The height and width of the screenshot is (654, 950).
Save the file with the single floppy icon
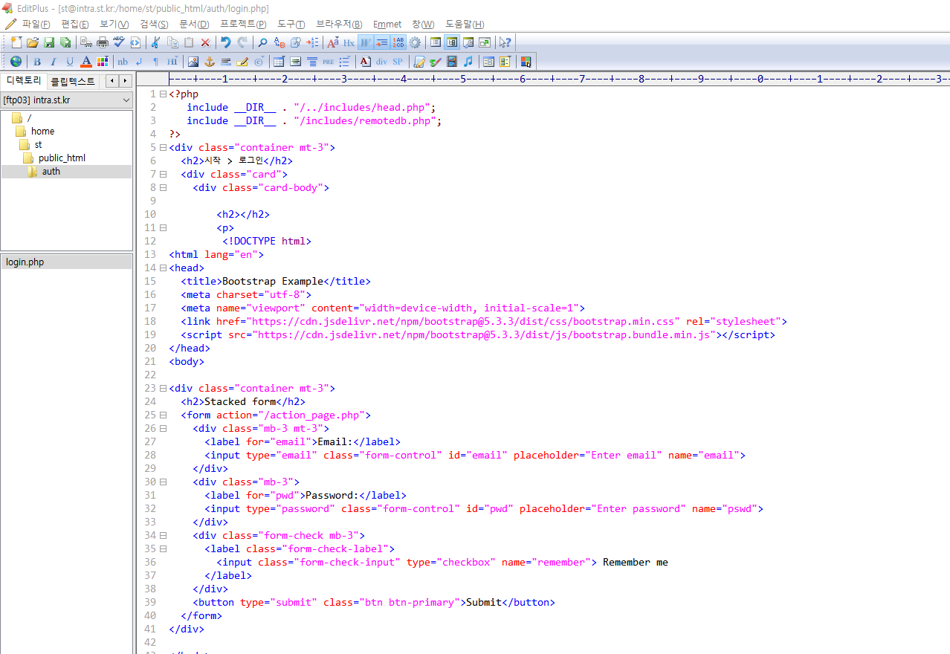49,42
